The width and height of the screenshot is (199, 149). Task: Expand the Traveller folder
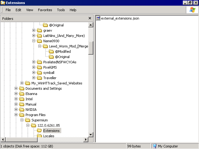click(x=34, y=78)
